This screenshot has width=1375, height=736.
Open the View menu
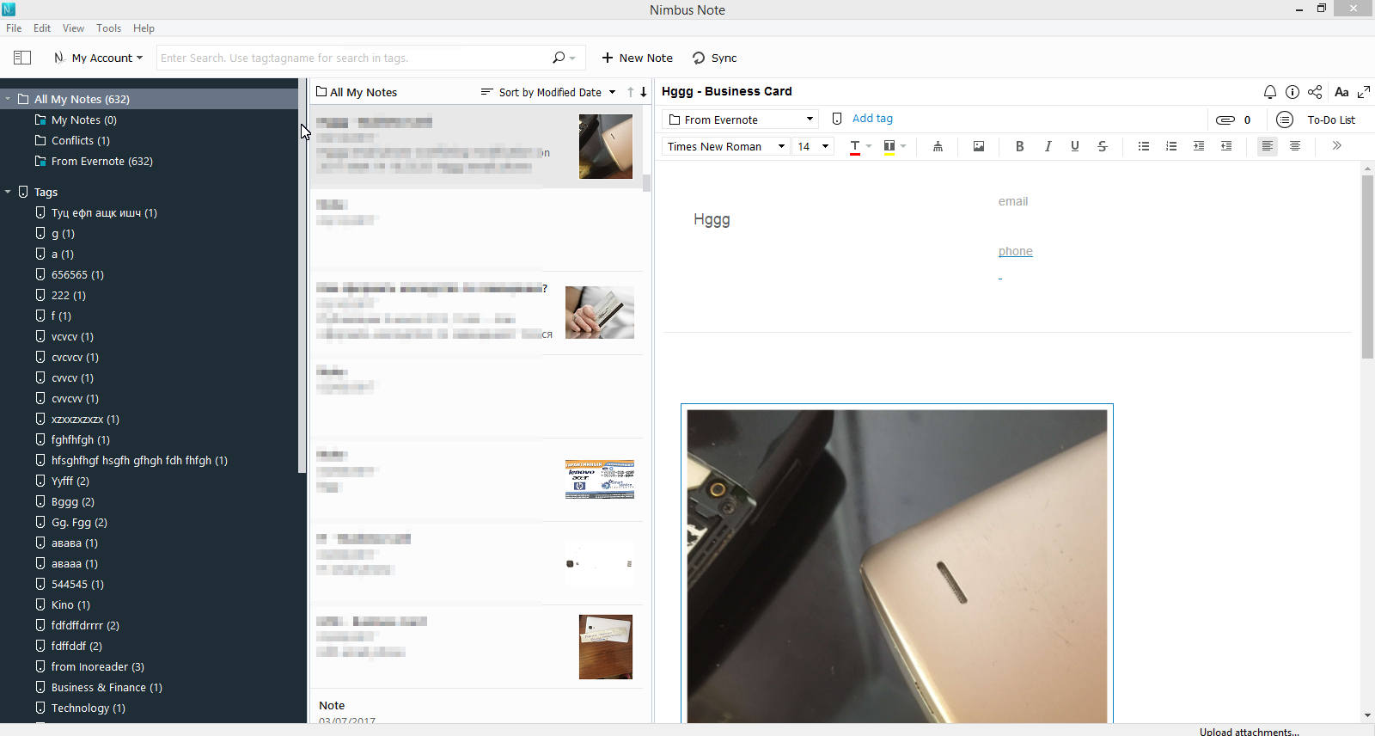tap(73, 28)
